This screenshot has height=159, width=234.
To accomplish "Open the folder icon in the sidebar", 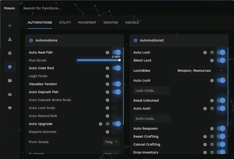I will 10,80.
